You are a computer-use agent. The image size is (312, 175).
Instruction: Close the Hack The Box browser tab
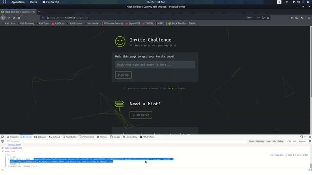(x=34, y=12)
